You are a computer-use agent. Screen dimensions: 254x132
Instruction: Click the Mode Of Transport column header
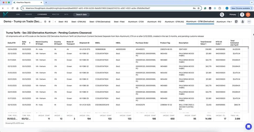pos(71,43)
